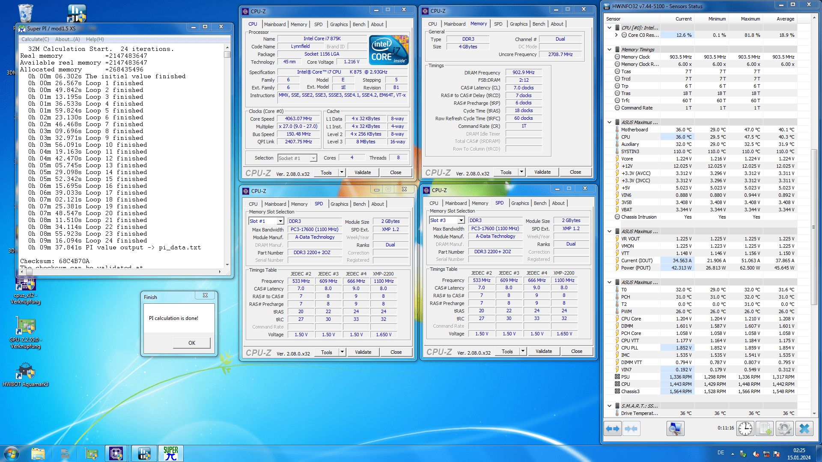822x462 pixels.
Task: Collapse the S.M.A.R.T. sensor group
Action: (610, 406)
